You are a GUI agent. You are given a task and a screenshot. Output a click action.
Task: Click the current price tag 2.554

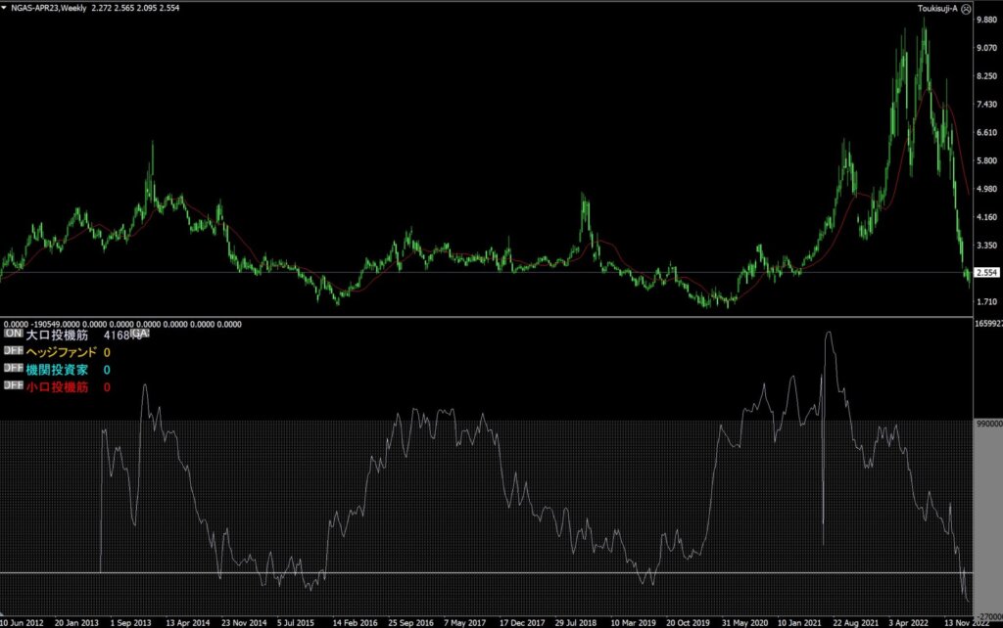985,273
